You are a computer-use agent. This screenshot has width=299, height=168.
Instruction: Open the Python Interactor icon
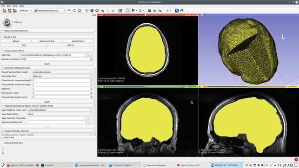tap(182, 11)
